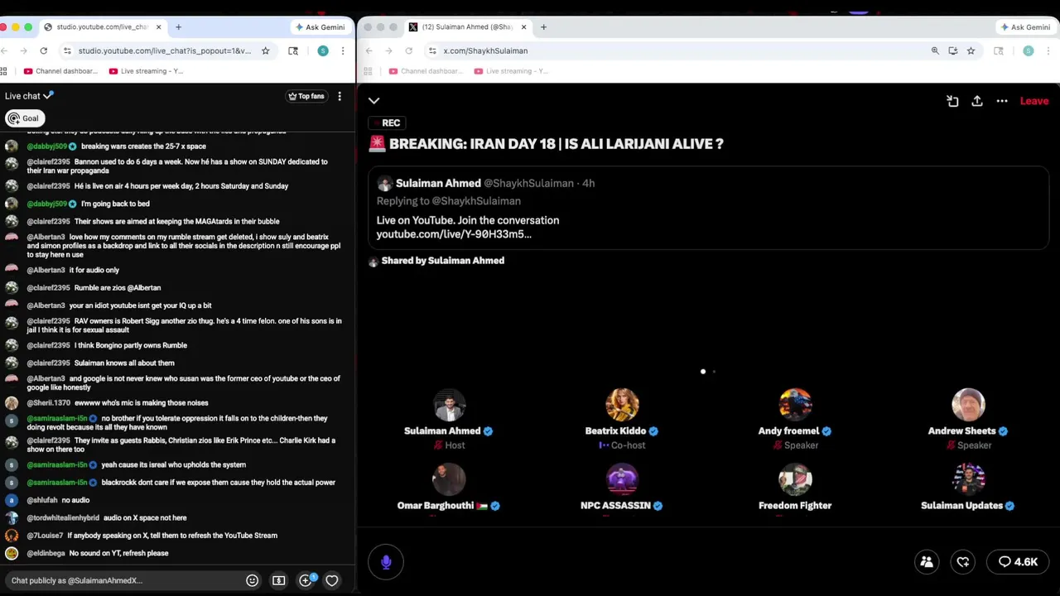Open the Space participants people icon
This screenshot has width=1060, height=596.
click(x=927, y=562)
